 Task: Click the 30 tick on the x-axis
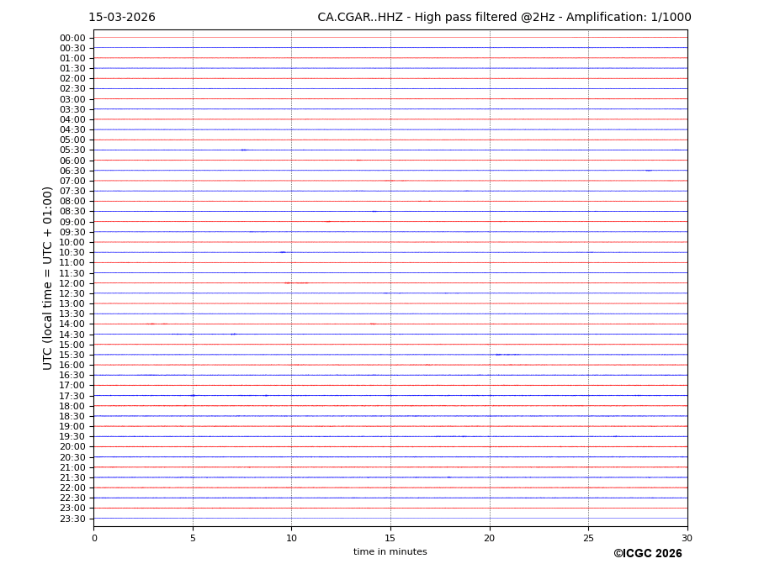point(687,538)
